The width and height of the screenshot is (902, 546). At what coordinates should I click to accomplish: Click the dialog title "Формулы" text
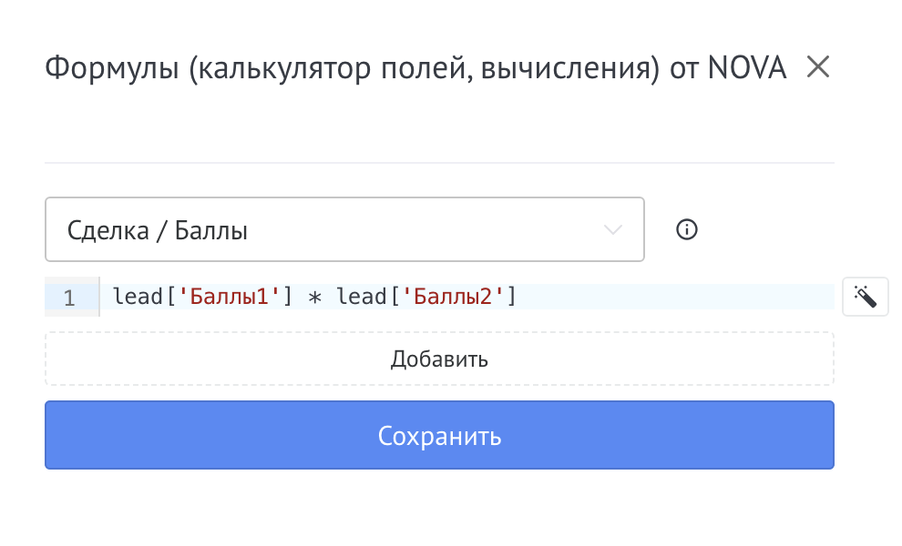pos(112,68)
